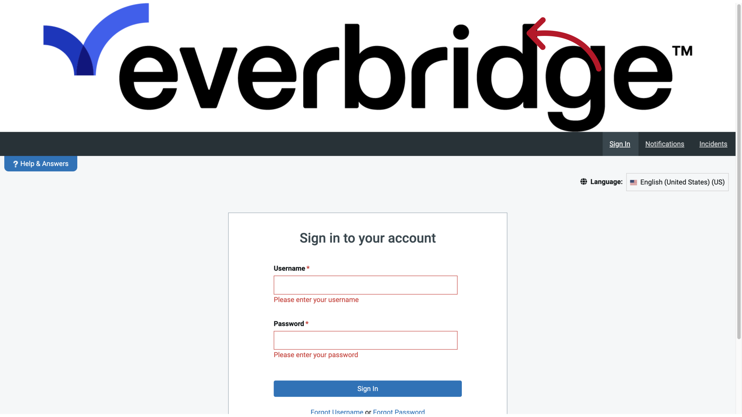Click the blue Everbridge checkmark logo

(96, 39)
